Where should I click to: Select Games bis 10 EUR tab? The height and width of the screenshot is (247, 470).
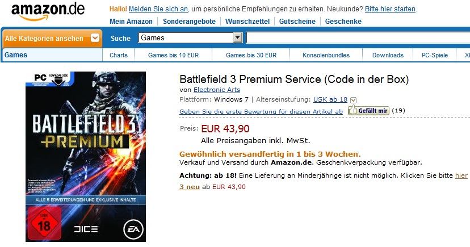coord(173,55)
